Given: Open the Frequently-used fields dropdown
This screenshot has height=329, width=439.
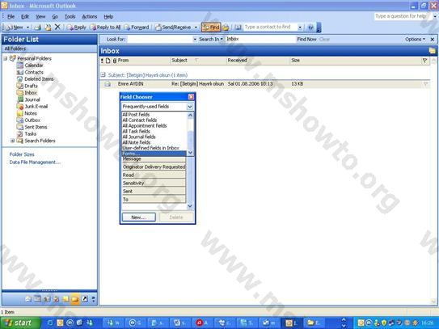Looking at the screenshot, I should (x=157, y=107).
